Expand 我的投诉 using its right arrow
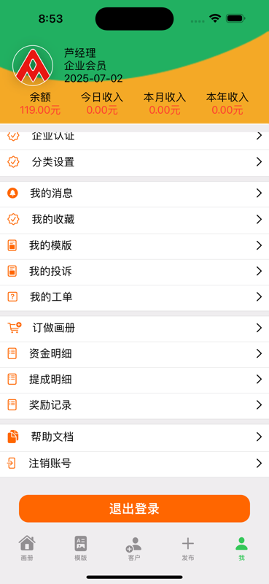This screenshot has height=584, width=269. (x=260, y=271)
